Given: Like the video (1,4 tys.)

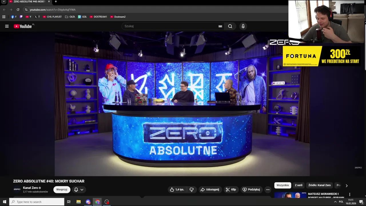Looking at the screenshot, I should click(x=177, y=189).
